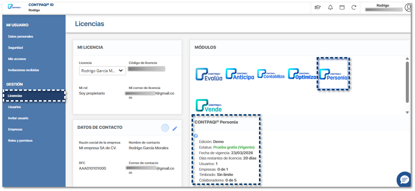
Task: Click the Soy propietario role text
Action: (92, 93)
